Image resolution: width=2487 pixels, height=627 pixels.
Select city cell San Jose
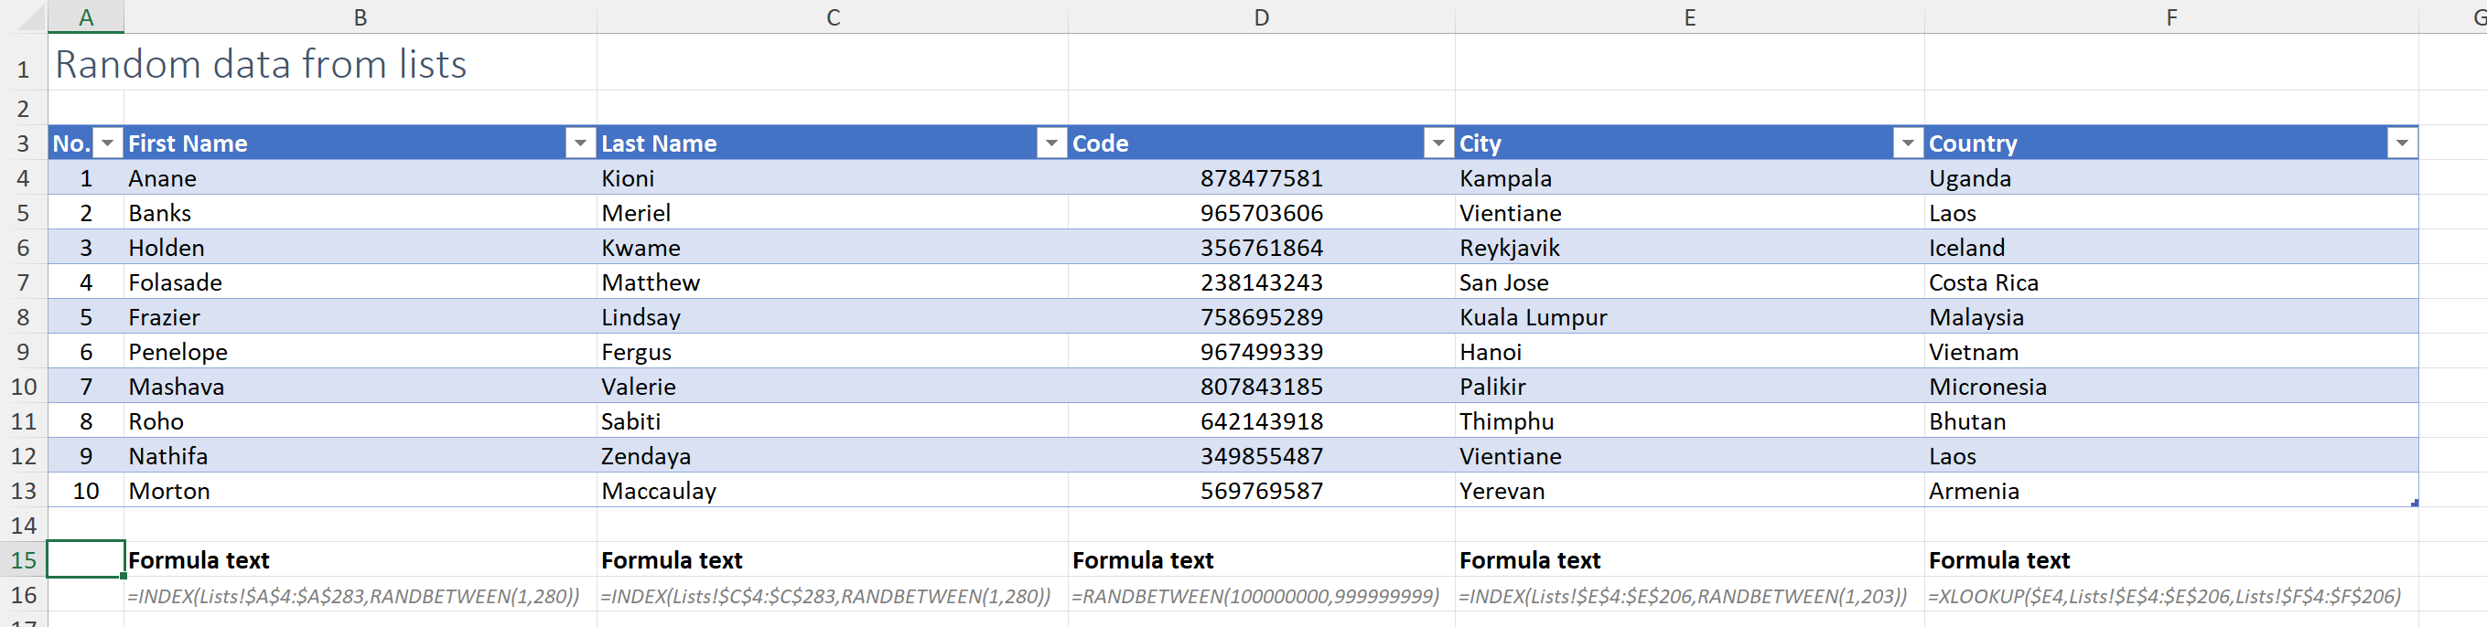1689,282
